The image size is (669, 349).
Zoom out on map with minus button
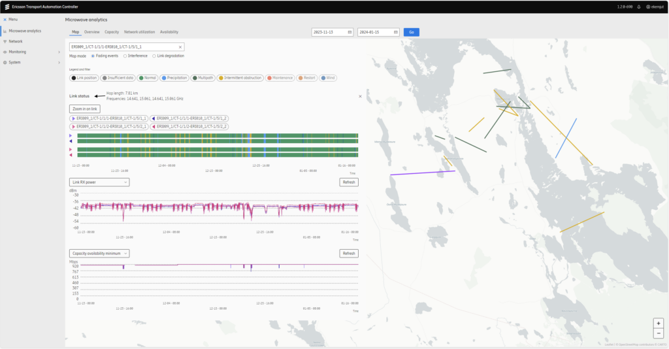[x=659, y=333]
